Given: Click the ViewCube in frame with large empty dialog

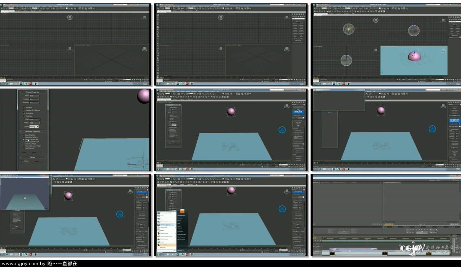Looking at the screenshot, I should point(443,105).
